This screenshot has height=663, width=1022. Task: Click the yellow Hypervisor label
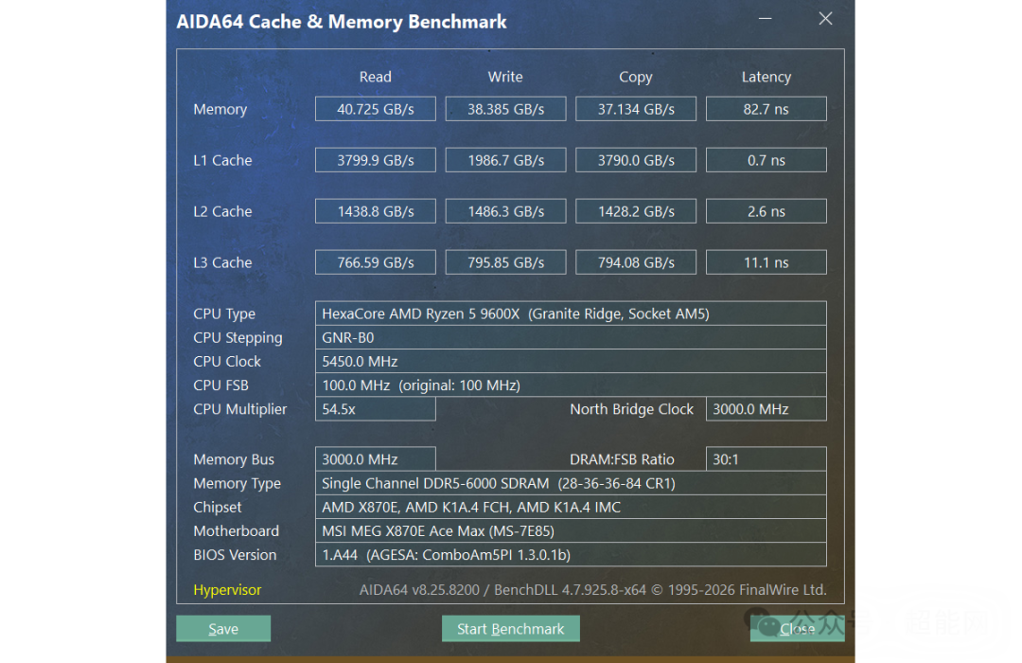(x=227, y=590)
